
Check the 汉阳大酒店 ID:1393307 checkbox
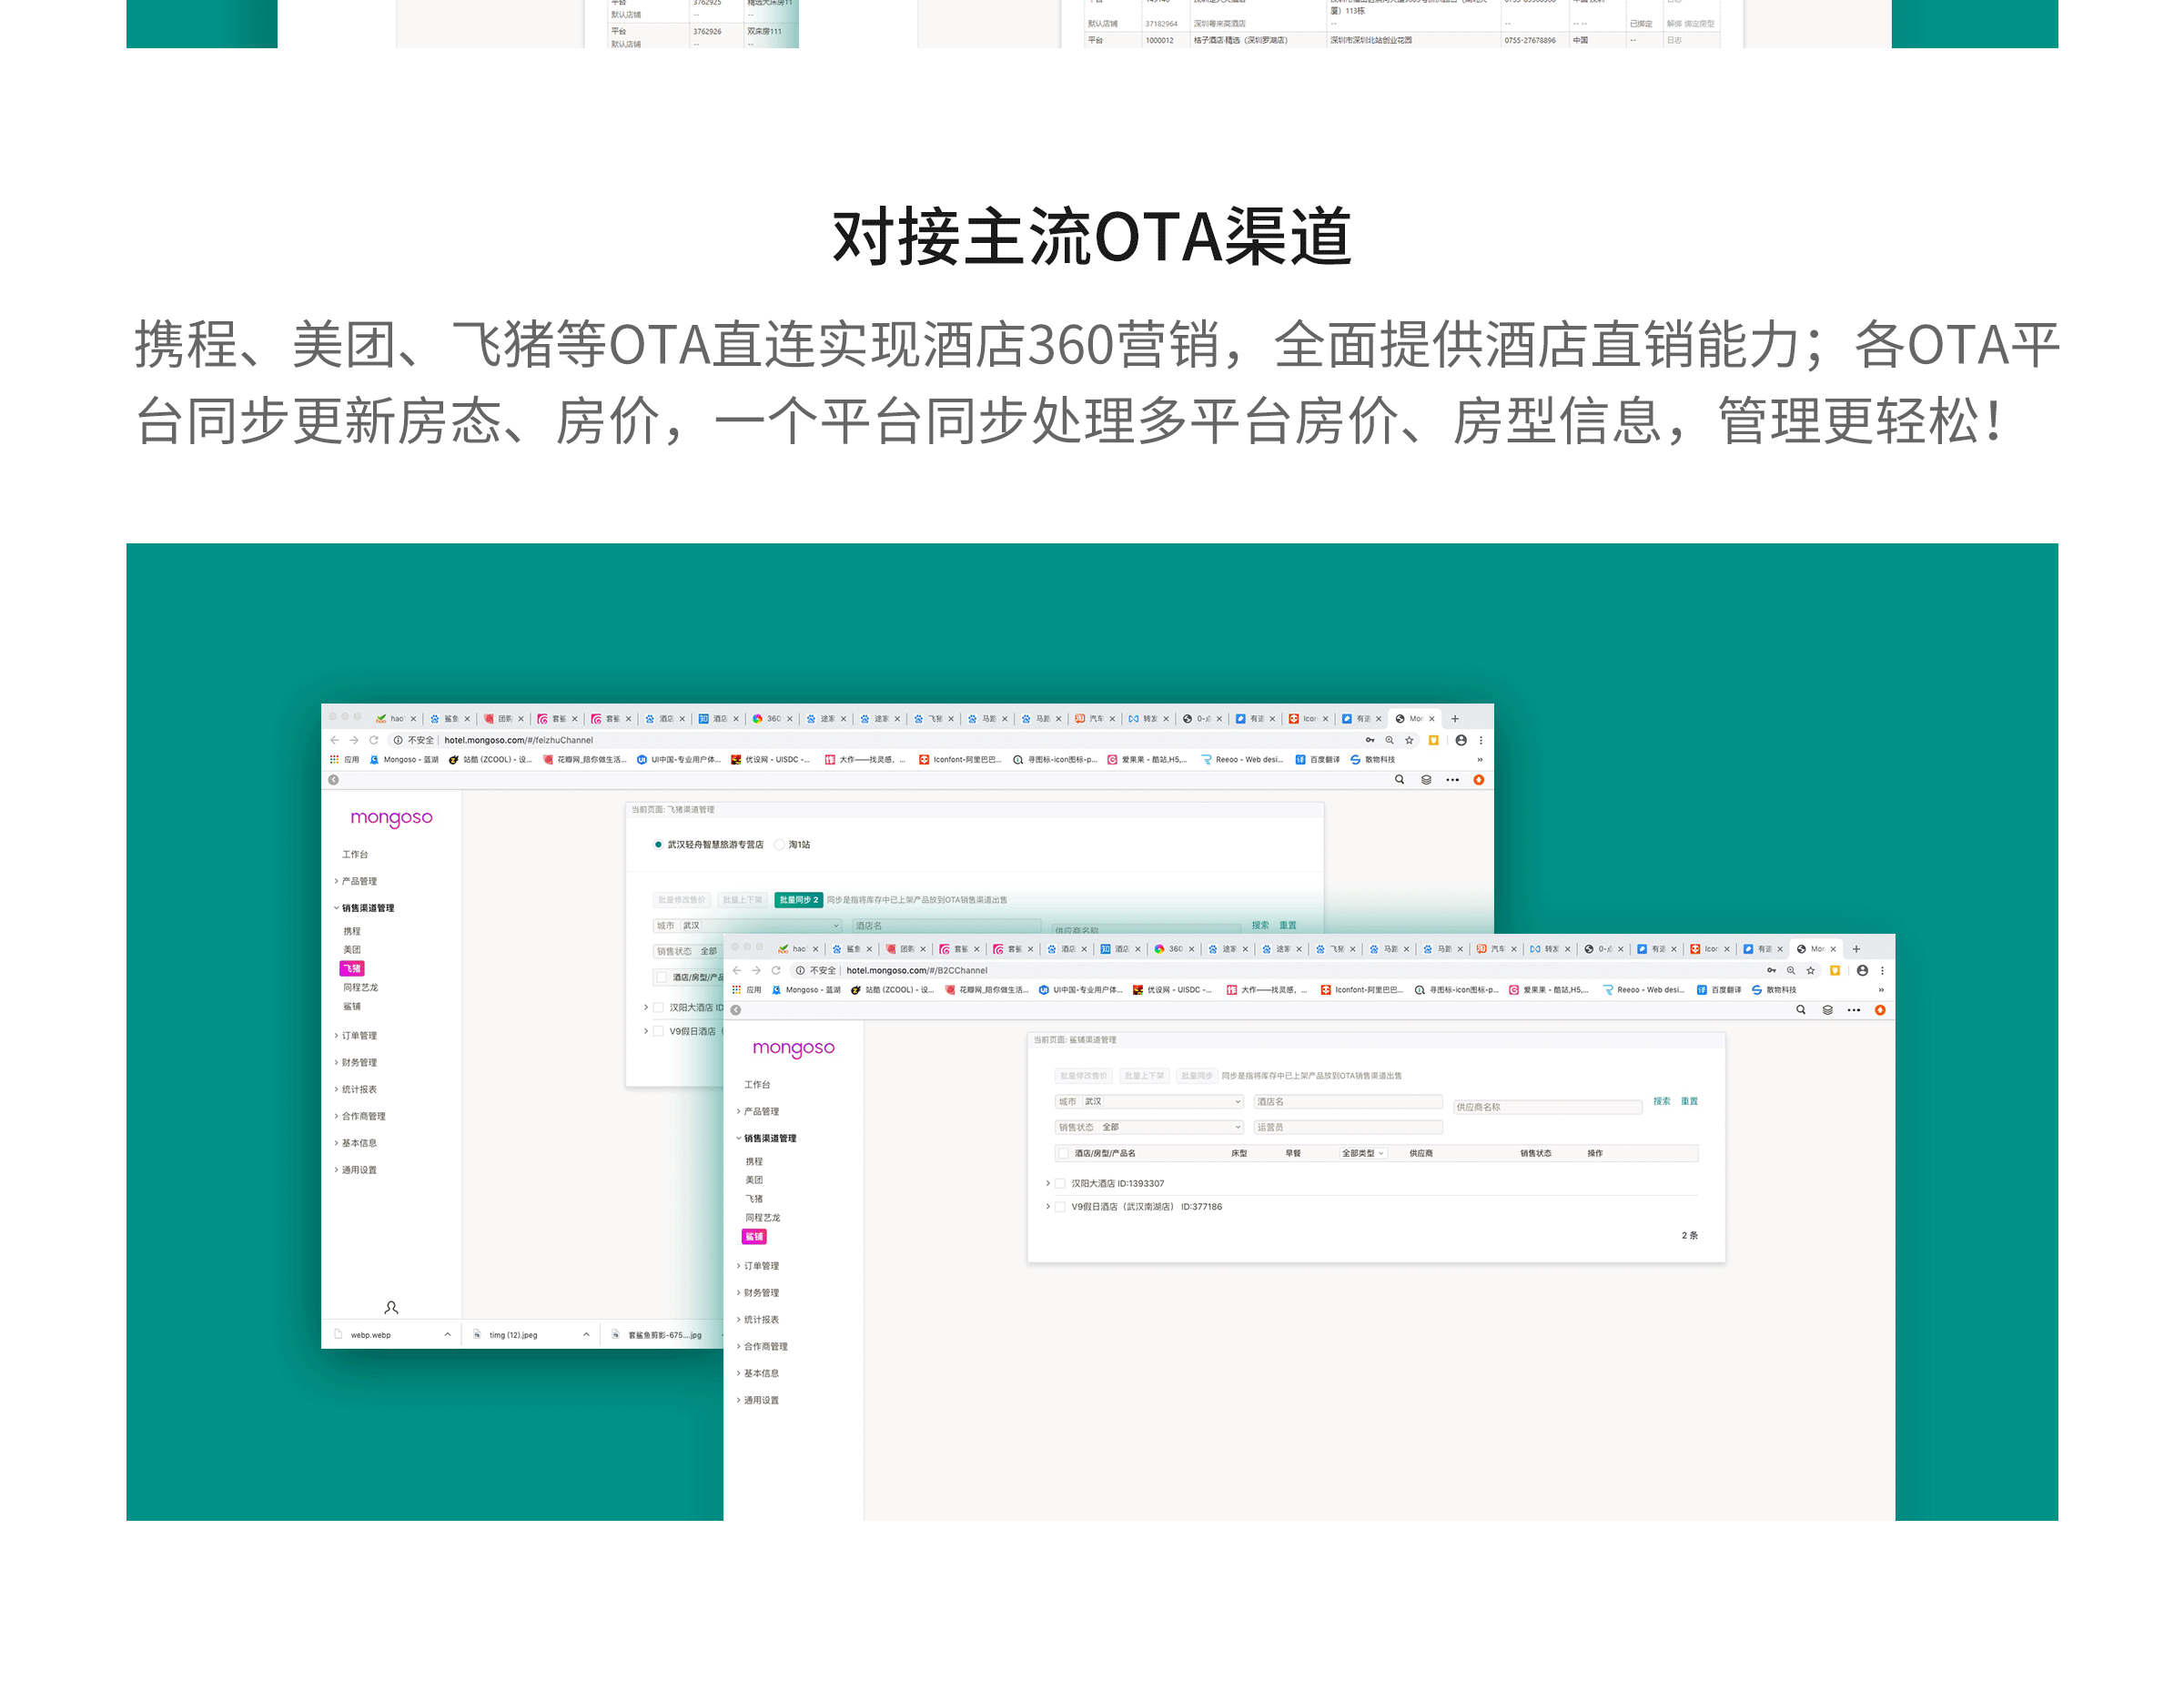click(1060, 1183)
